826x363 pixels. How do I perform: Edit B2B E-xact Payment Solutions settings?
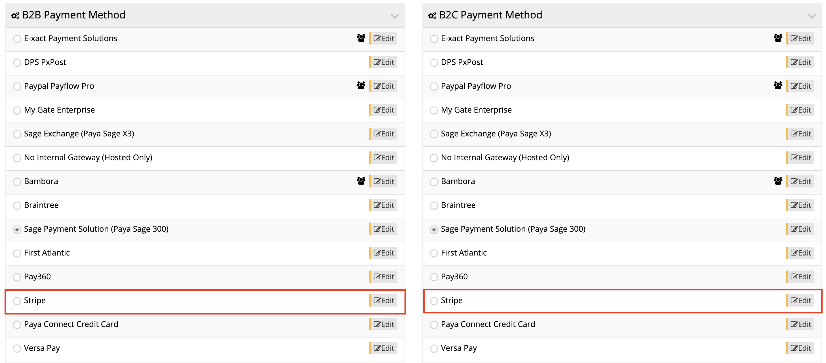point(383,39)
